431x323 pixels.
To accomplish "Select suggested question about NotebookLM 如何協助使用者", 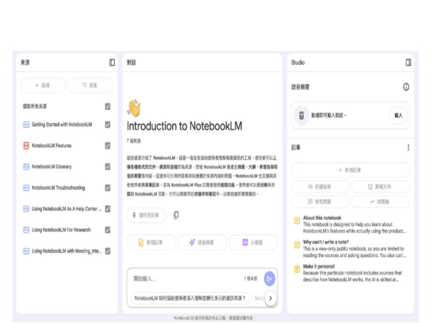I will pyautogui.click(x=190, y=298).
